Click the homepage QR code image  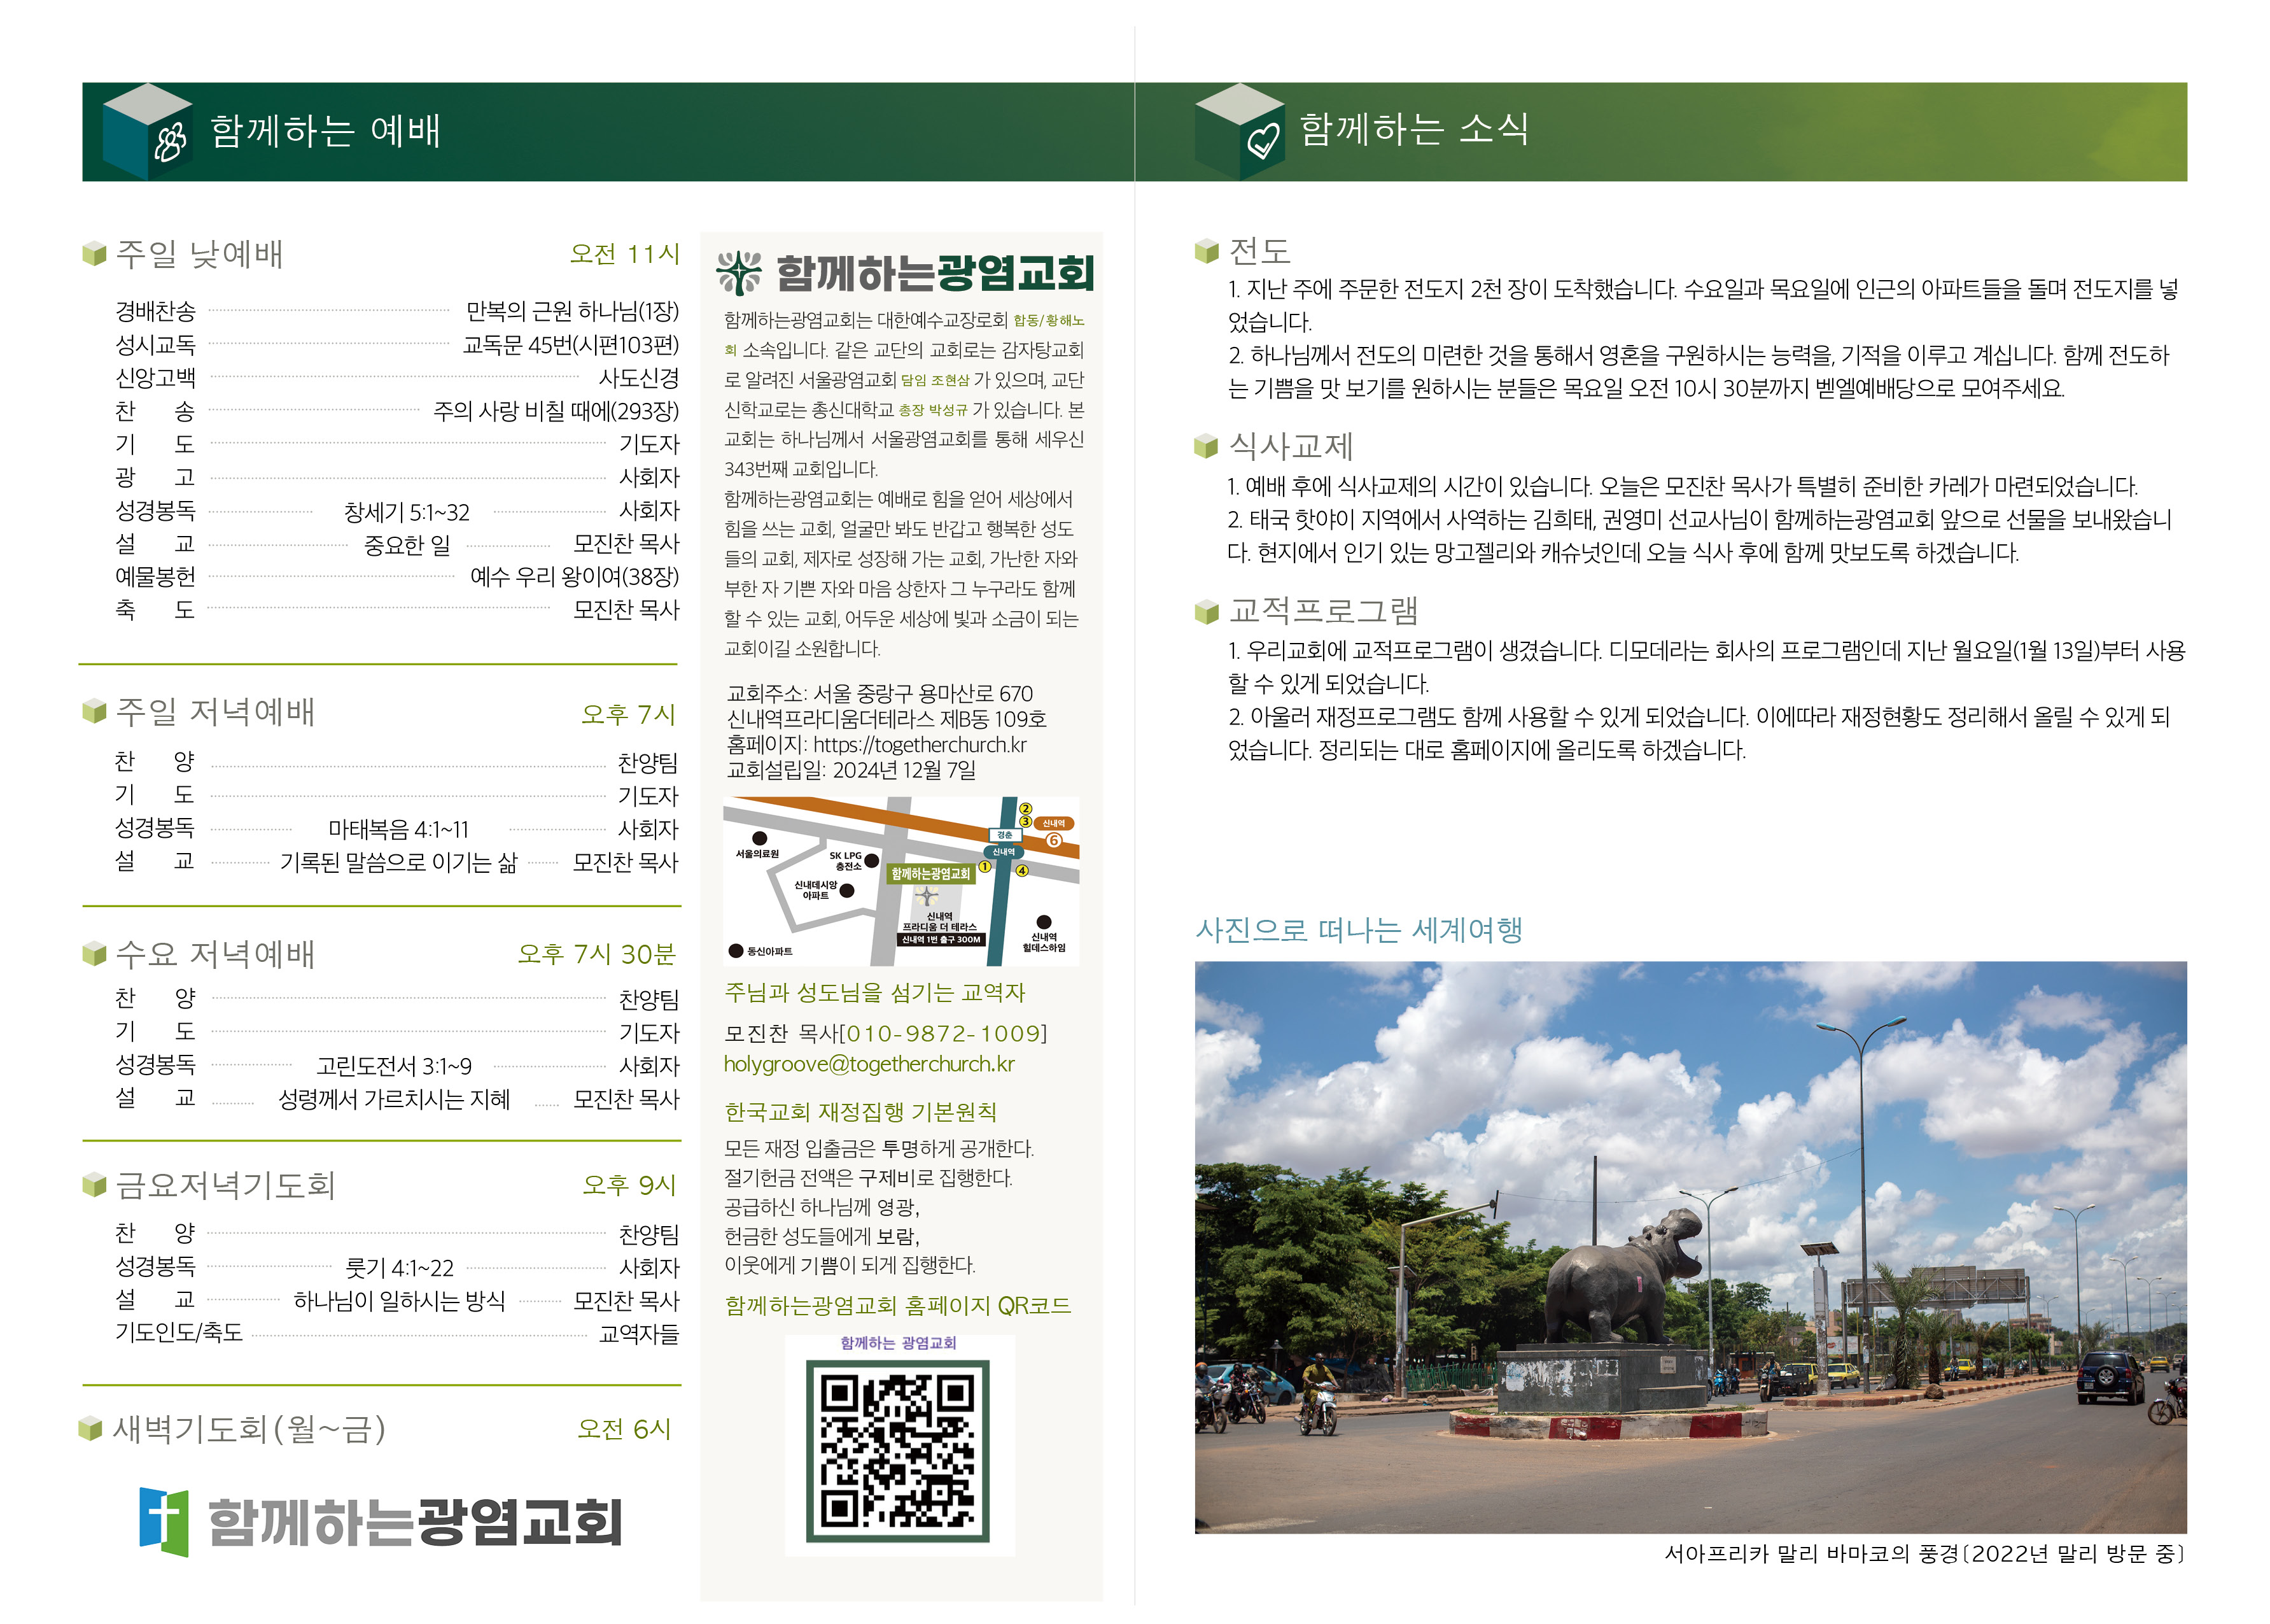(897, 1450)
